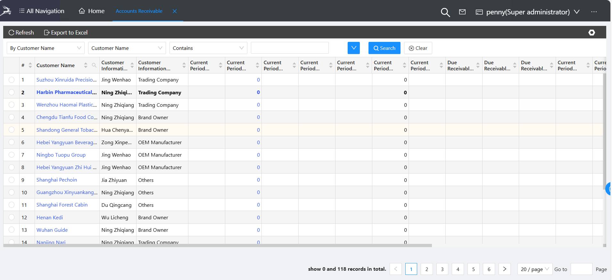The image size is (612, 280).
Task: Open the Contains condition dropdown
Action: coord(208,48)
